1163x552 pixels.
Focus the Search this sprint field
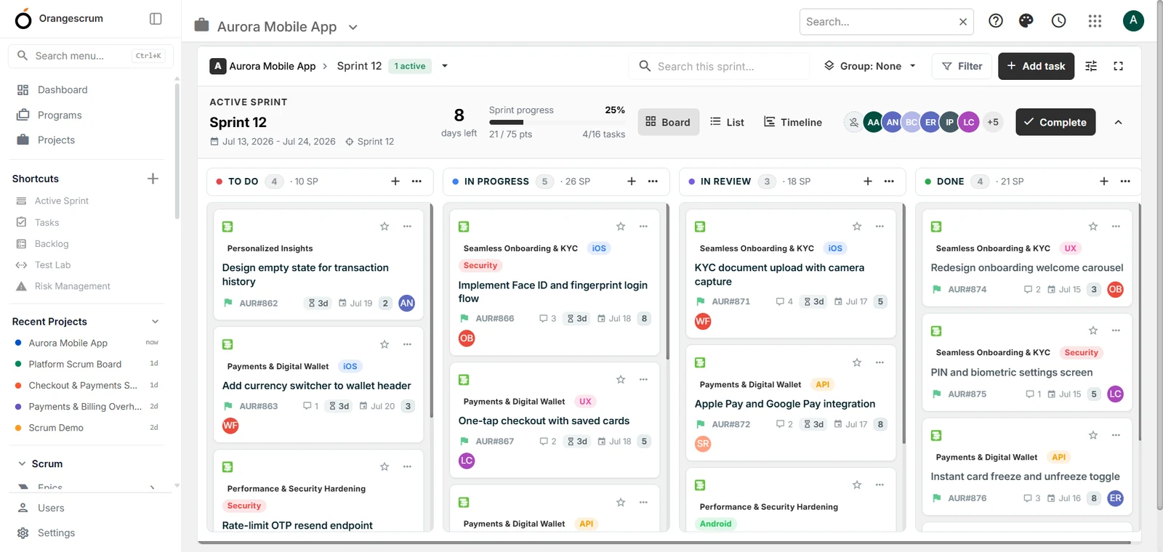pos(719,66)
